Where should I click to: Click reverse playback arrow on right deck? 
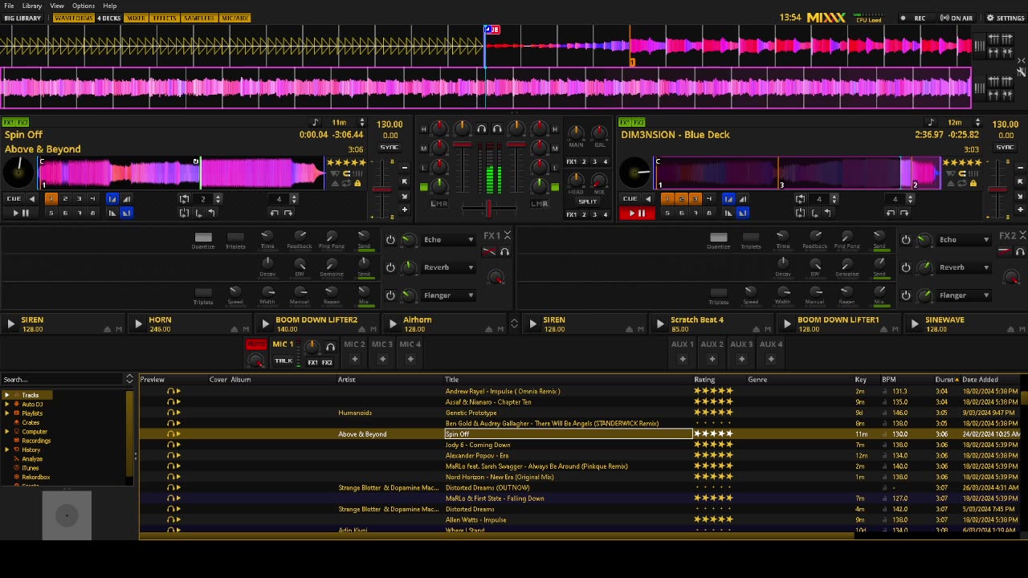coord(648,198)
